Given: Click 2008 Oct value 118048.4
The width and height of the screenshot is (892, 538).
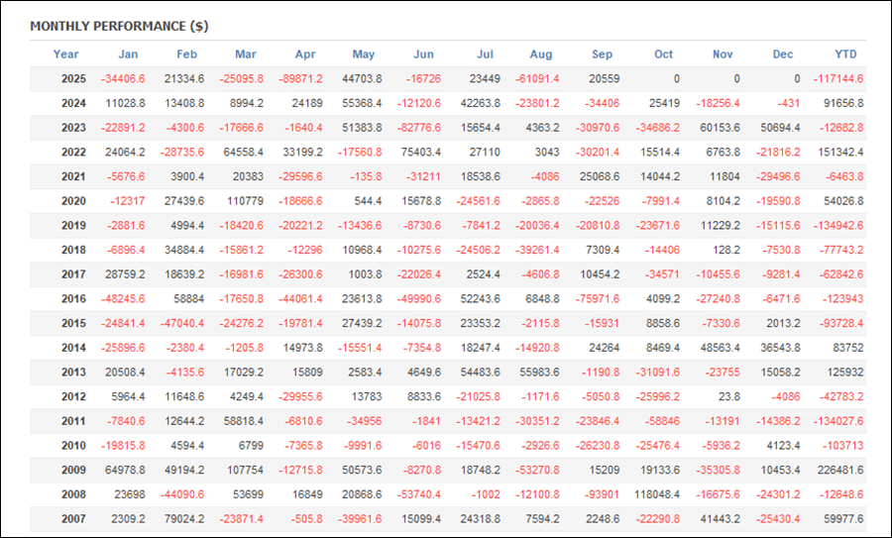Looking at the screenshot, I should click(x=653, y=494).
